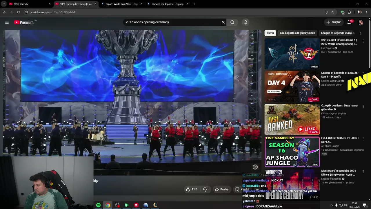Open options for SSG vs. SKT video

click(x=363, y=41)
